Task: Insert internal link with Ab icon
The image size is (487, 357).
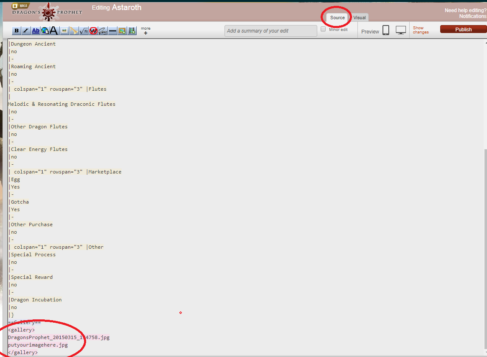Action: (x=36, y=31)
